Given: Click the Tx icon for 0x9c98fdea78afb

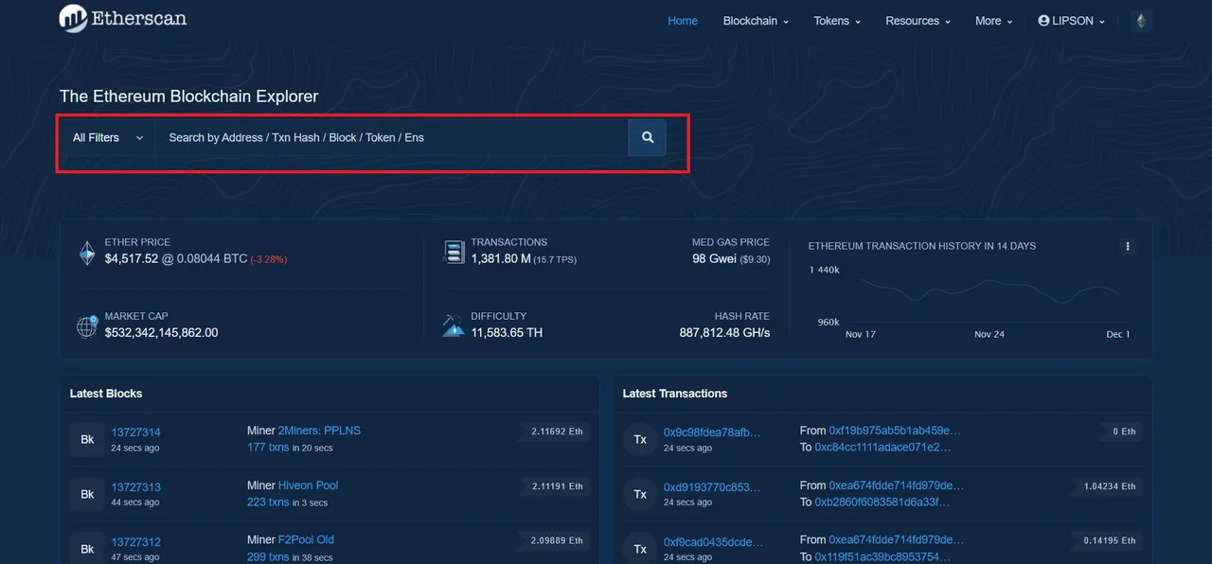Looking at the screenshot, I should [x=640, y=439].
